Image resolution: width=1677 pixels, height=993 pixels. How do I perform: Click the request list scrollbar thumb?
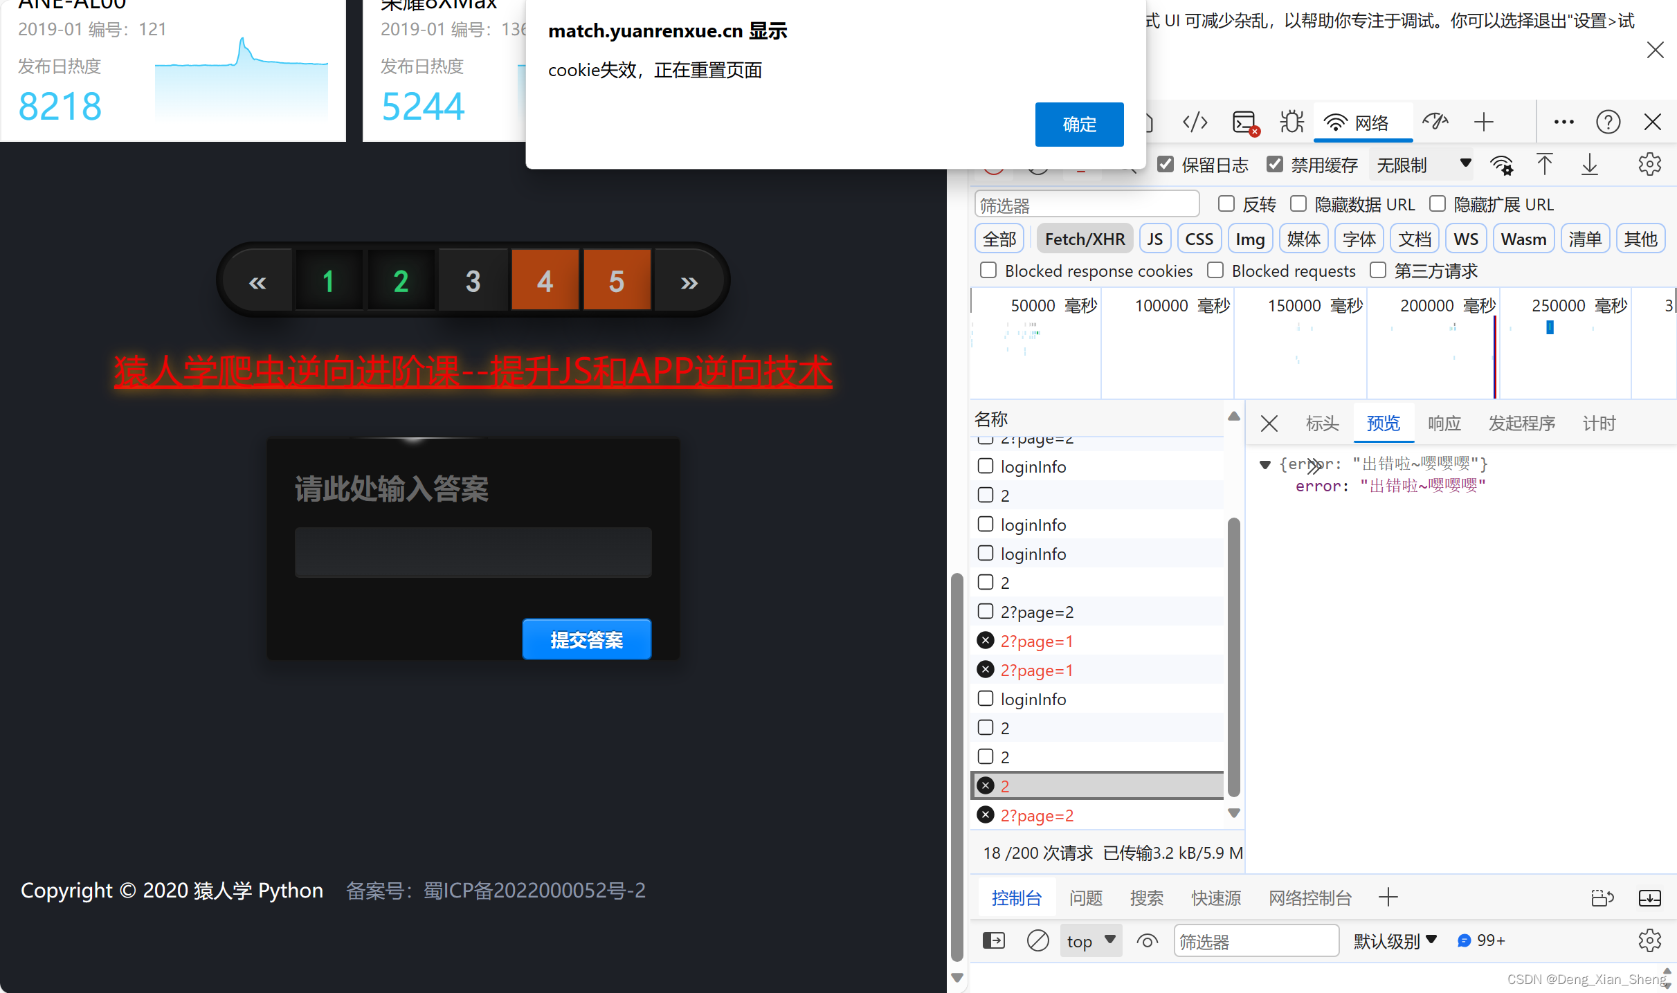click(1233, 657)
